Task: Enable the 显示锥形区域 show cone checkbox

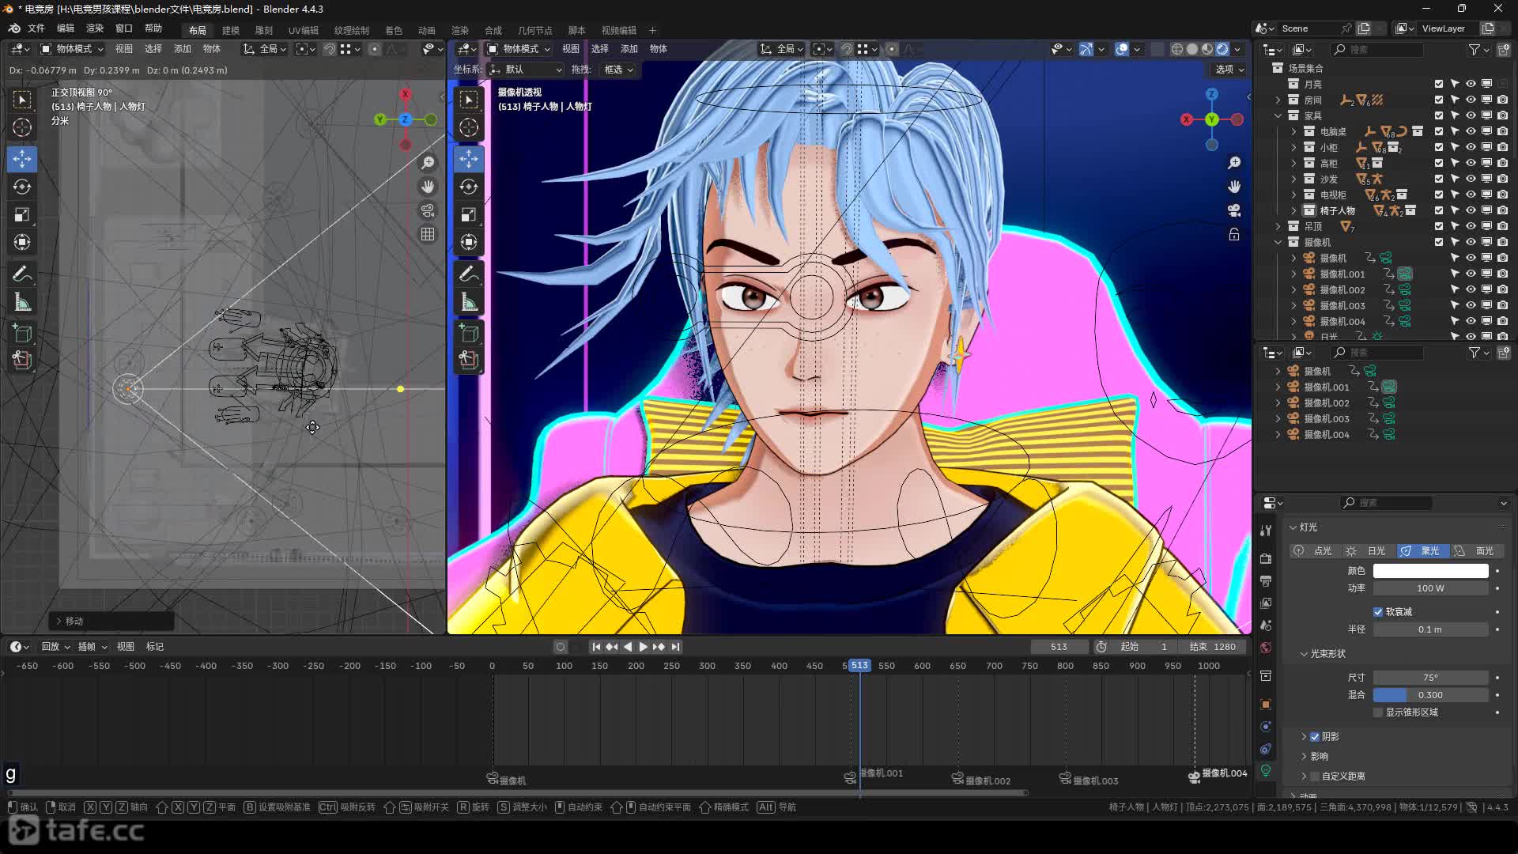Action: tap(1378, 712)
